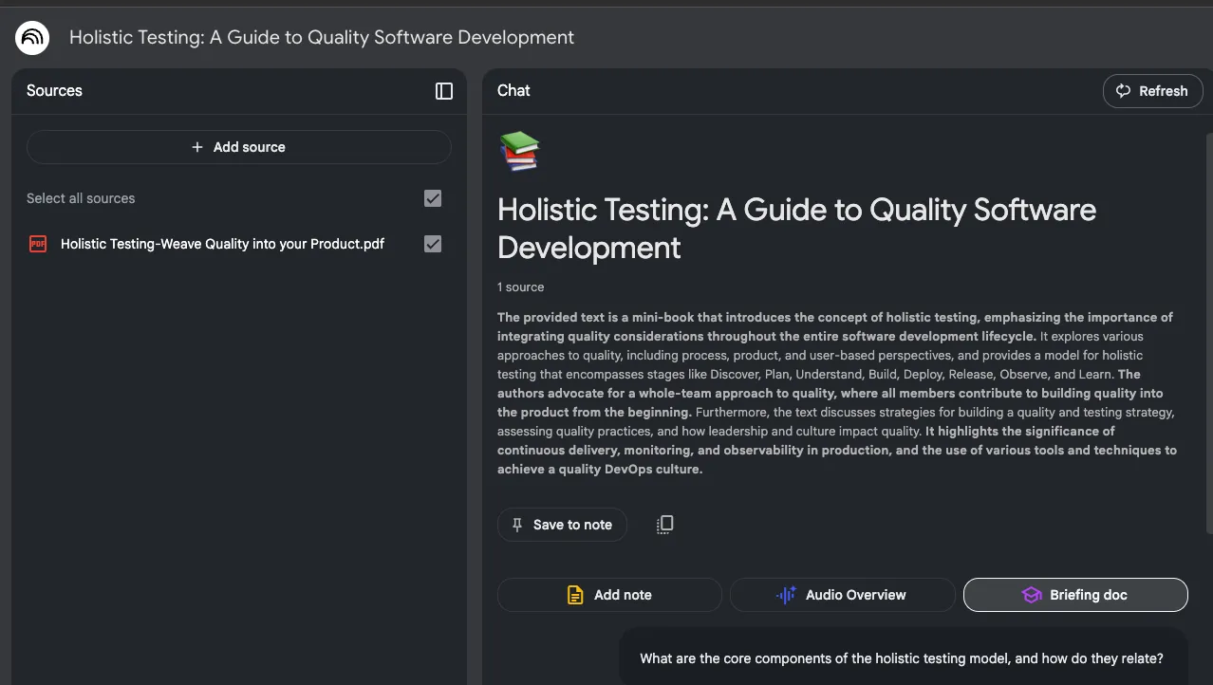
Task: Open the Holistic Testing-Weave Quality PDF source
Action: point(222,244)
